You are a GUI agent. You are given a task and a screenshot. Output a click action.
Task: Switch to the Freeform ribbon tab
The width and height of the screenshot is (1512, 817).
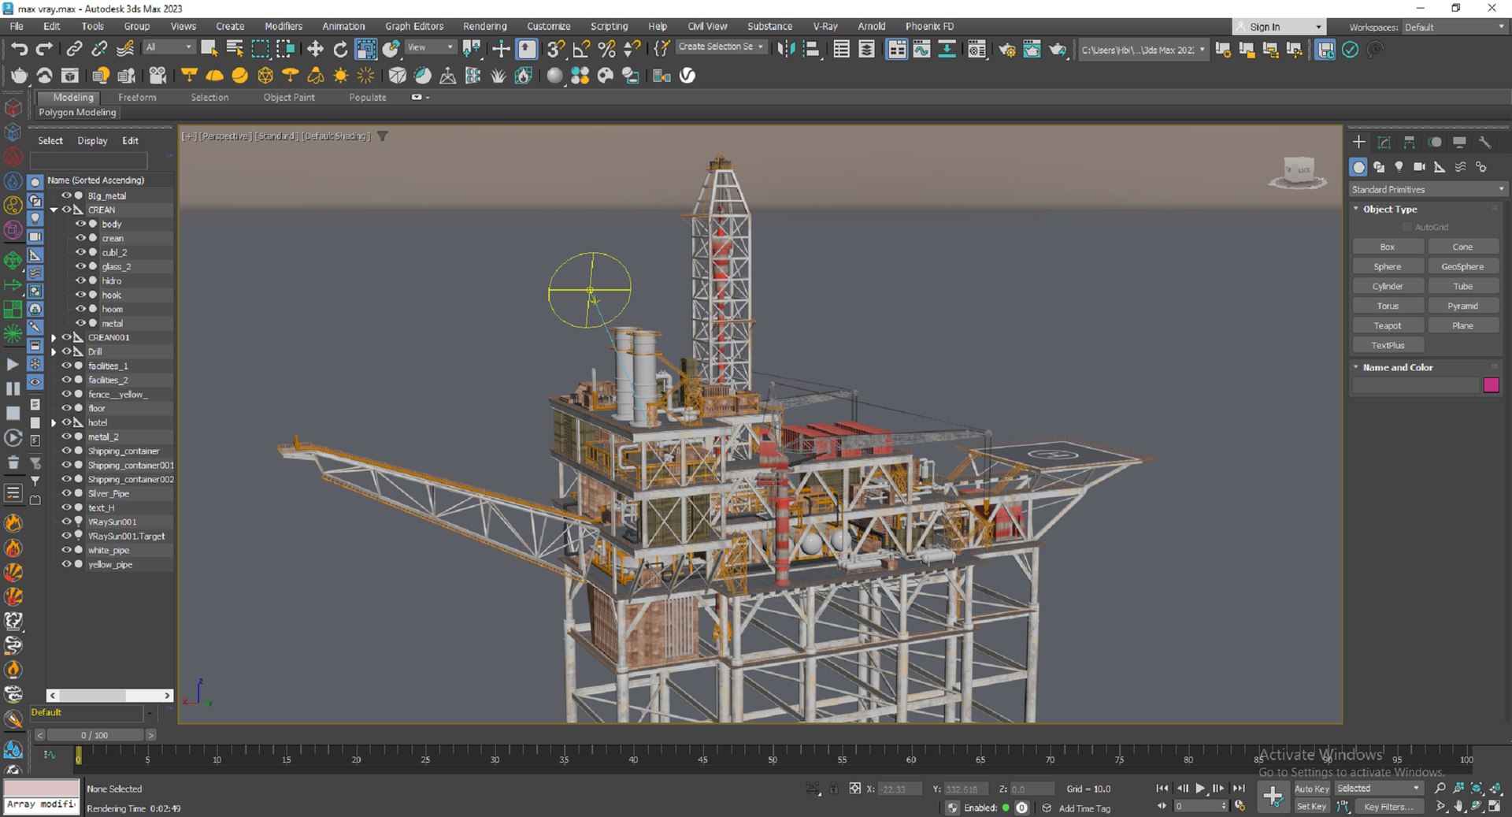coord(137,97)
